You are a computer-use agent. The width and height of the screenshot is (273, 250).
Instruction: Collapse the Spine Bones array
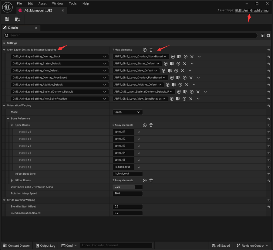pyautogui.click(x=12, y=125)
